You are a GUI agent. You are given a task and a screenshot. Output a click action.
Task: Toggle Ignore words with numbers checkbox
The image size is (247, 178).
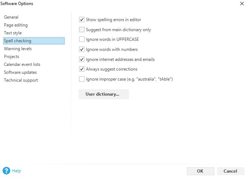click(82, 49)
